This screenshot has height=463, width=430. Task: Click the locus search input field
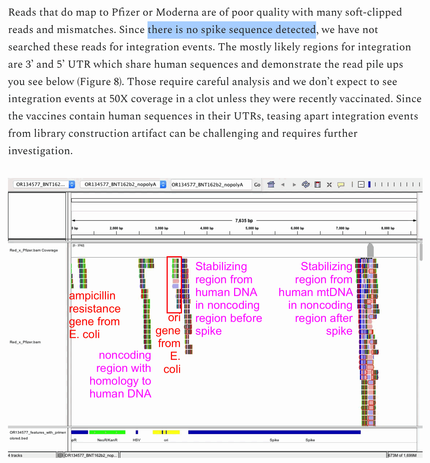click(x=211, y=185)
